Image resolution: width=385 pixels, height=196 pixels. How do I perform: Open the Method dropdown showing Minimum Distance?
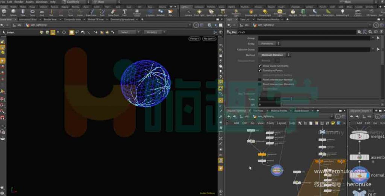[x=274, y=55]
